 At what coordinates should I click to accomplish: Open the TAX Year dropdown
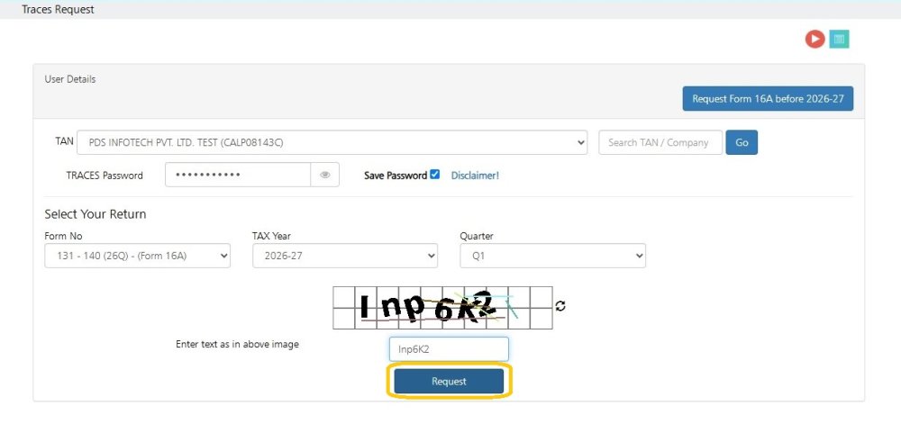point(345,256)
